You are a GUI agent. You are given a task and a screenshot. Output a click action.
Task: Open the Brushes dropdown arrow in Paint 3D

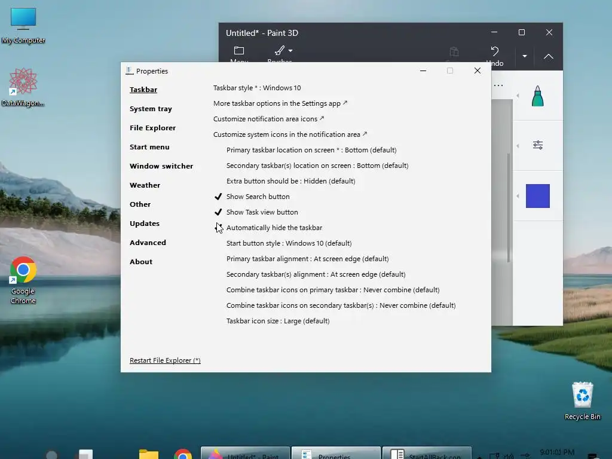coord(290,51)
